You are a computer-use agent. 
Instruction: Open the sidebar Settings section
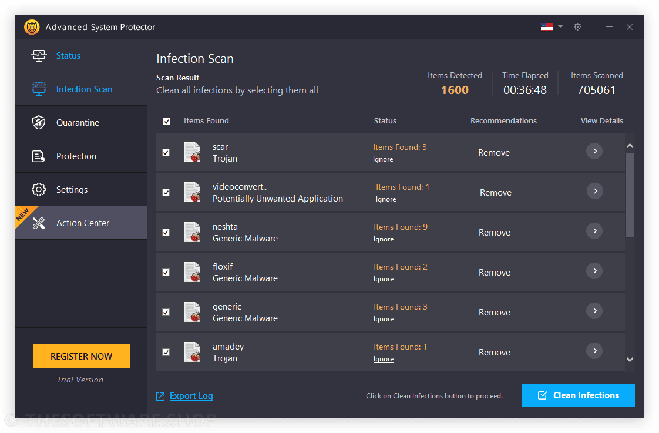tap(81, 190)
